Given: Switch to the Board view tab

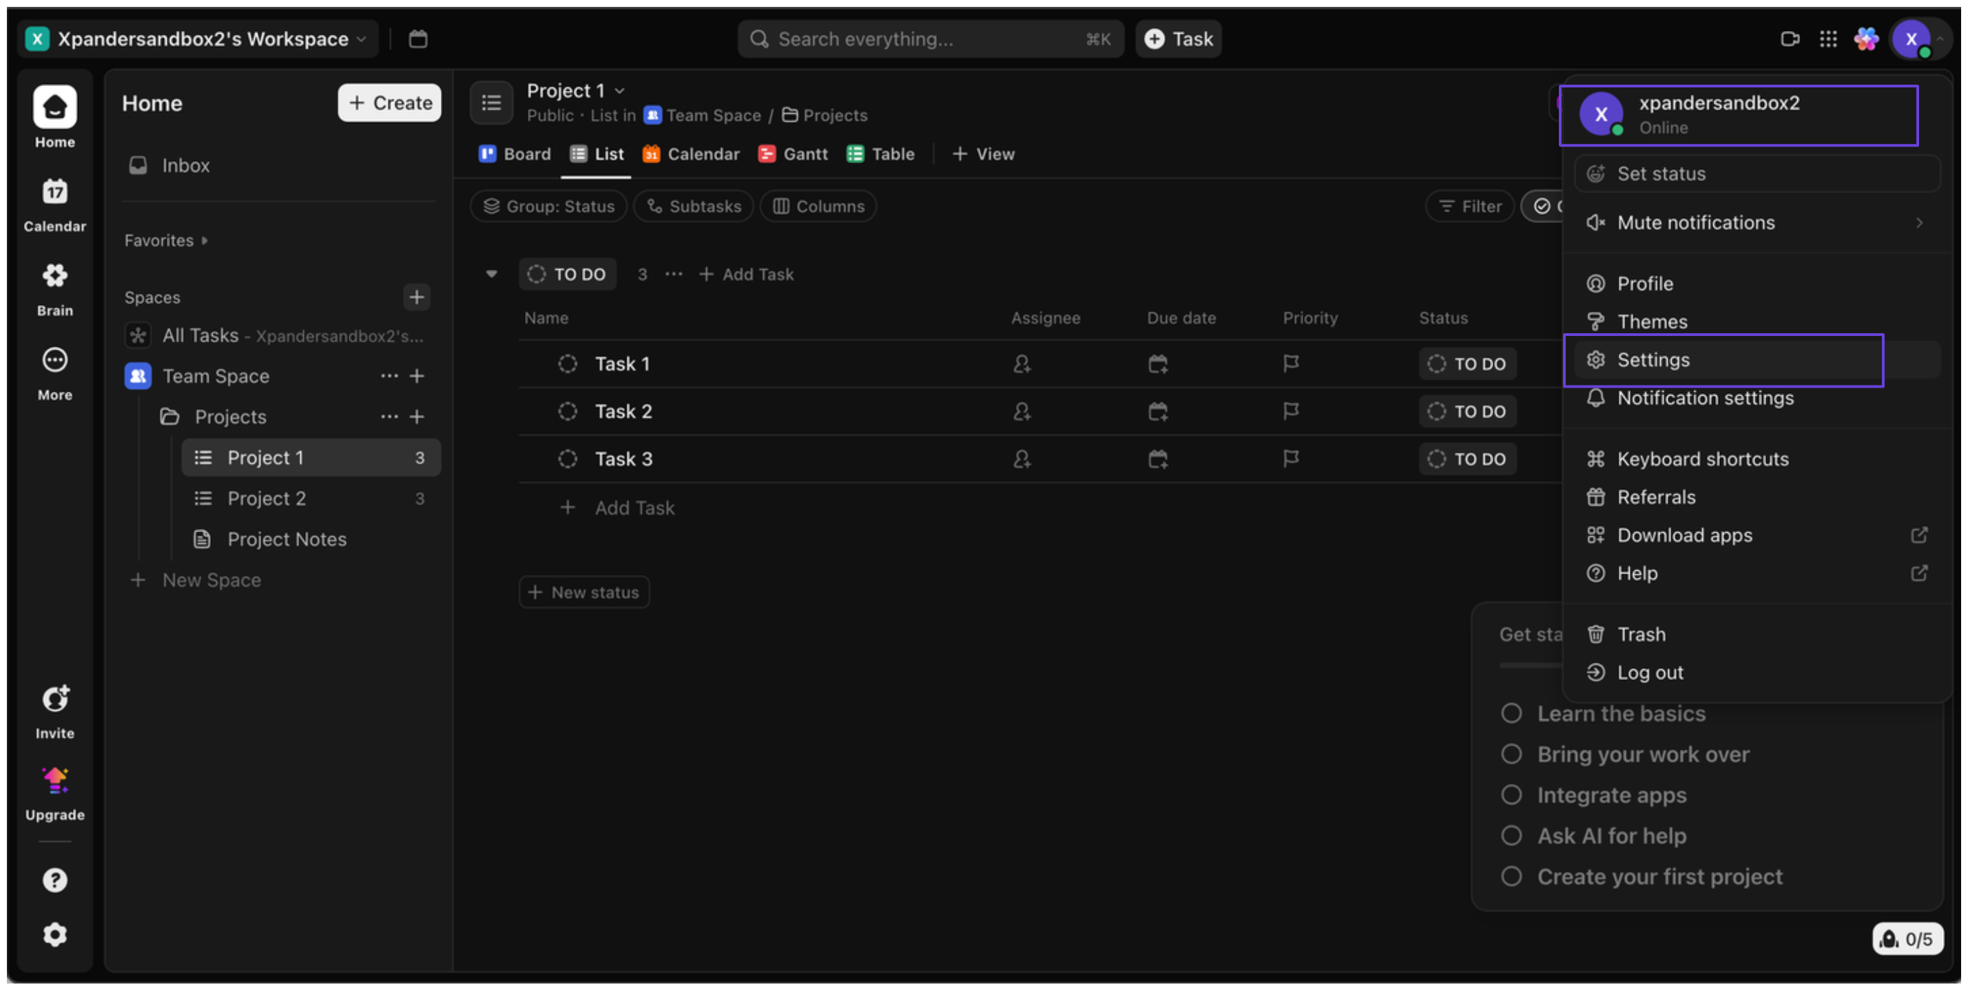Looking at the screenshot, I should coord(515,154).
